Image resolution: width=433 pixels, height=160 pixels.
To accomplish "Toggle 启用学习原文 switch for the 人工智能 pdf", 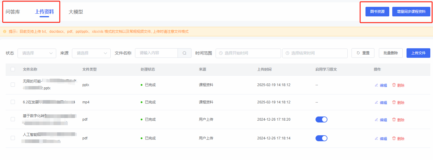I will (x=321, y=138).
